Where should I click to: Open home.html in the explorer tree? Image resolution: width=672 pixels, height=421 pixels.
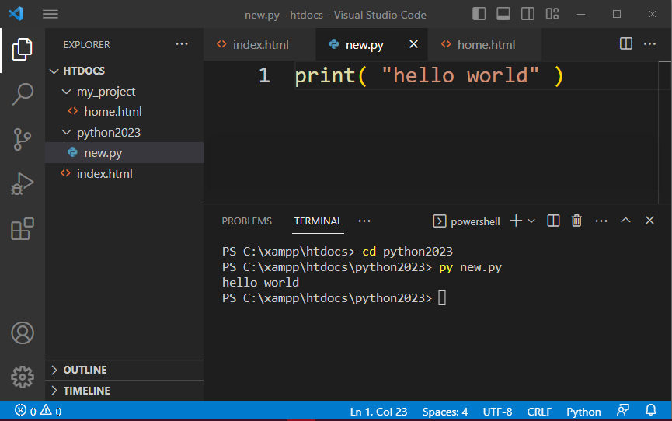[x=113, y=112]
